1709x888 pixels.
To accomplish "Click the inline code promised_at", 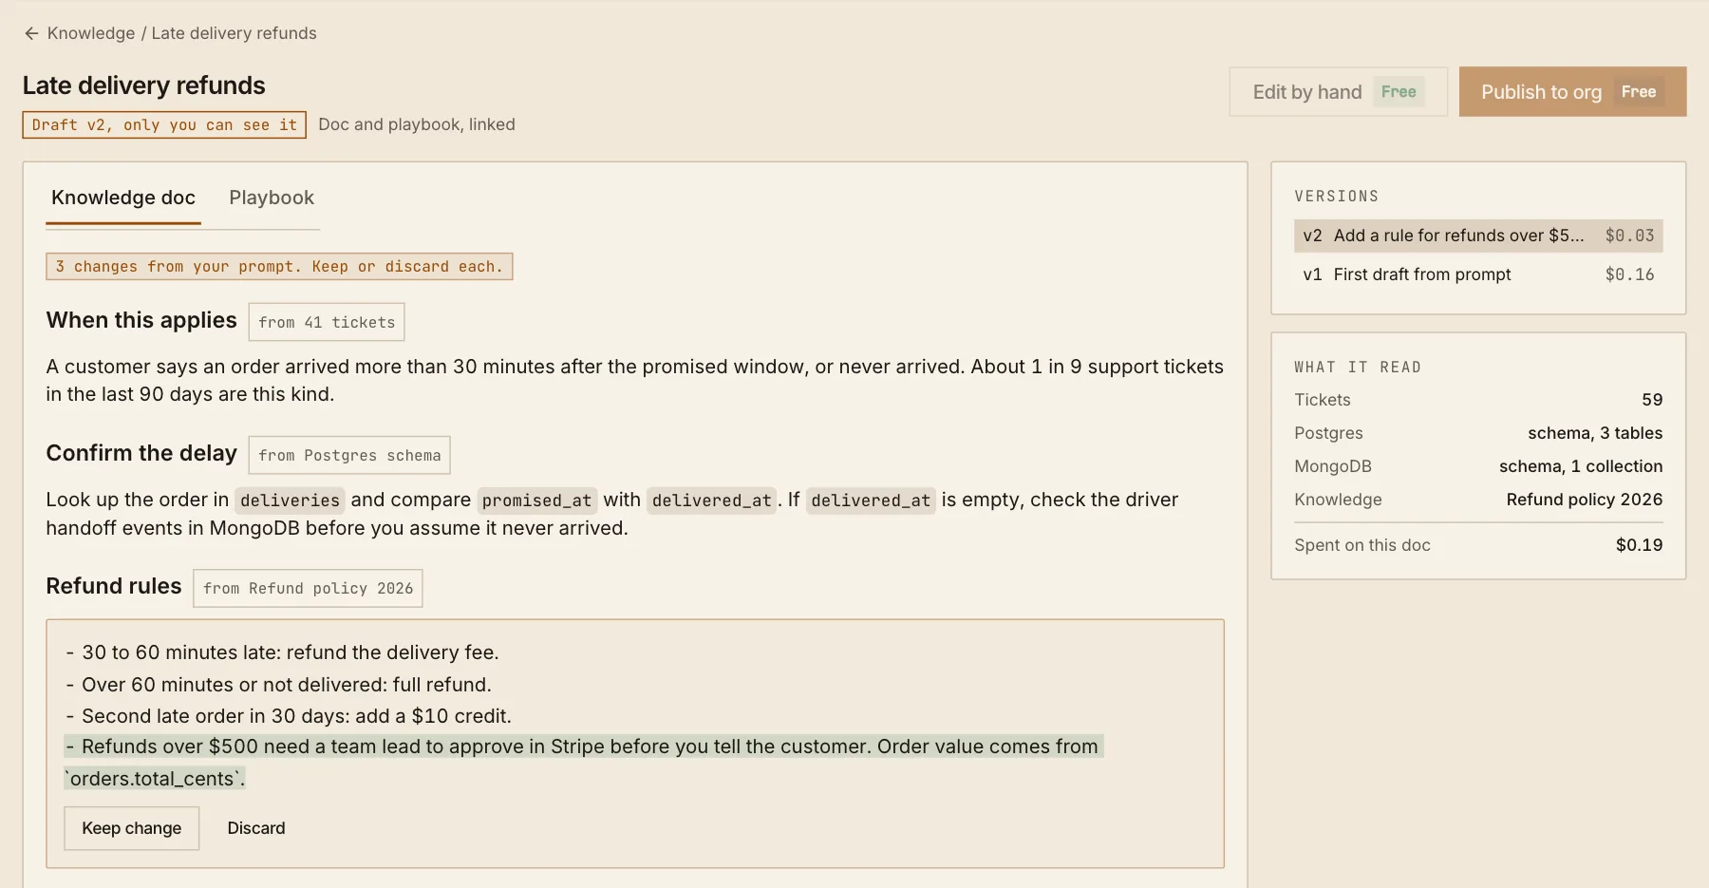I will (x=536, y=501).
